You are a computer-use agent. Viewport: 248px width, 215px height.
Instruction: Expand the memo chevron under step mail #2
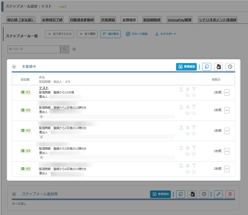pyautogui.click(x=41, y=116)
